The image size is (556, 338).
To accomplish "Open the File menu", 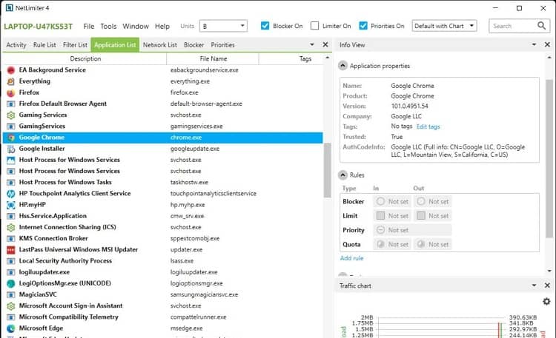I will tap(89, 26).
